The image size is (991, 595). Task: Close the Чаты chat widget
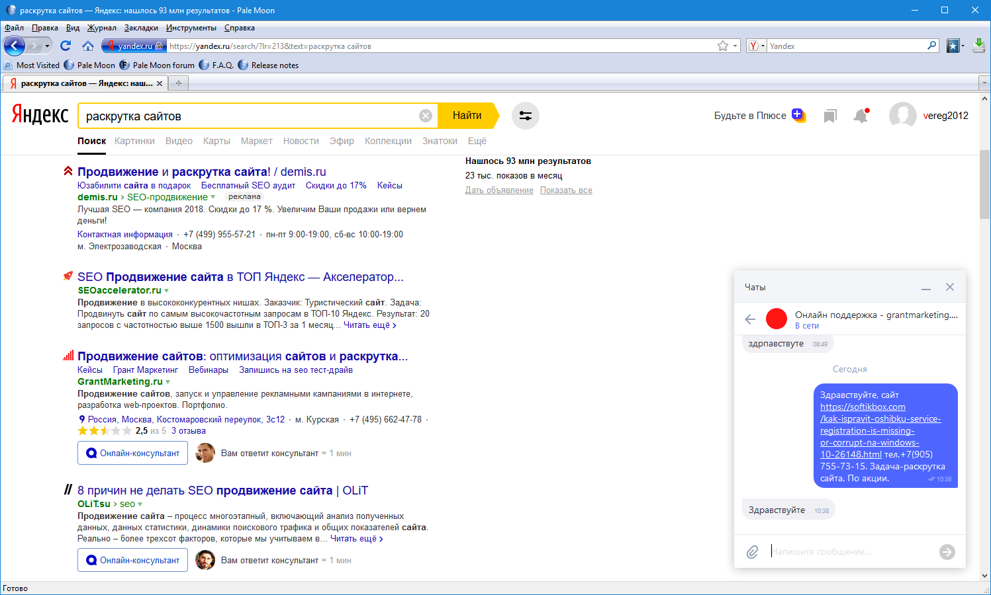click(x=950, y=287)
